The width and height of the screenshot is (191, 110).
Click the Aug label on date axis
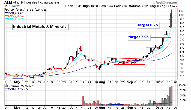click(102, 81)
